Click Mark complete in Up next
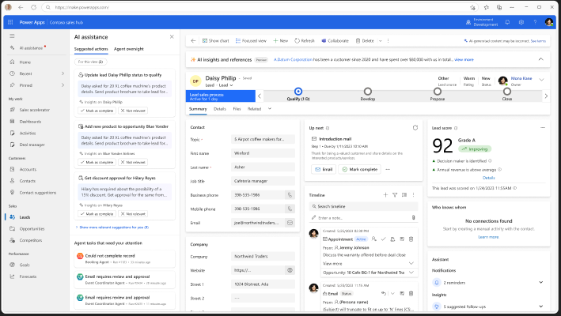This screenshot has height=316, width=561. [x=359, y=169]
